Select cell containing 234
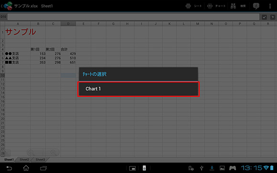Viewport: 277px width, 173px height. coord(38,58)
